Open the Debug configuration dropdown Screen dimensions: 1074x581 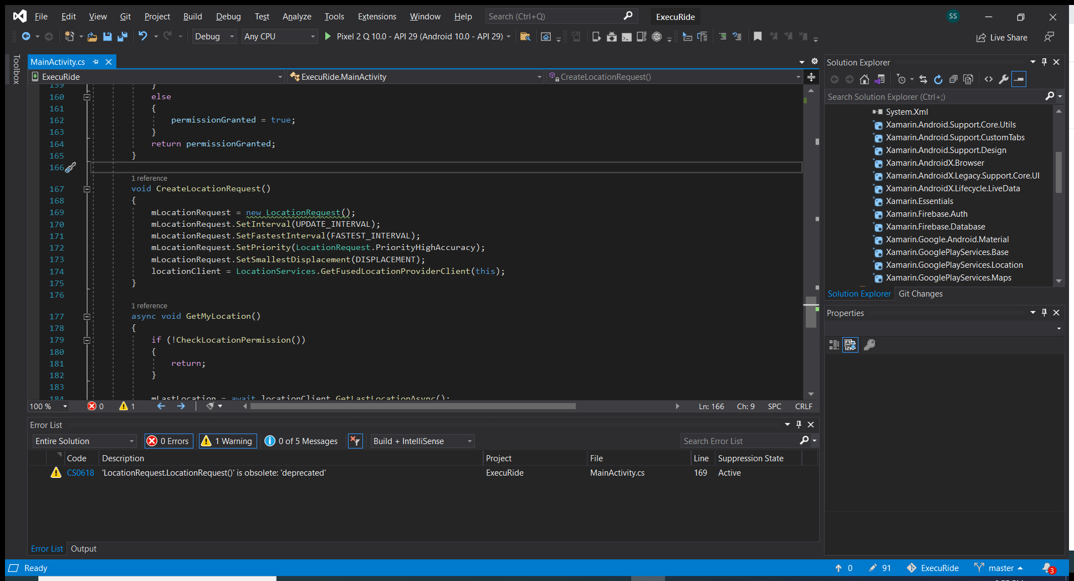coord(215,37)
